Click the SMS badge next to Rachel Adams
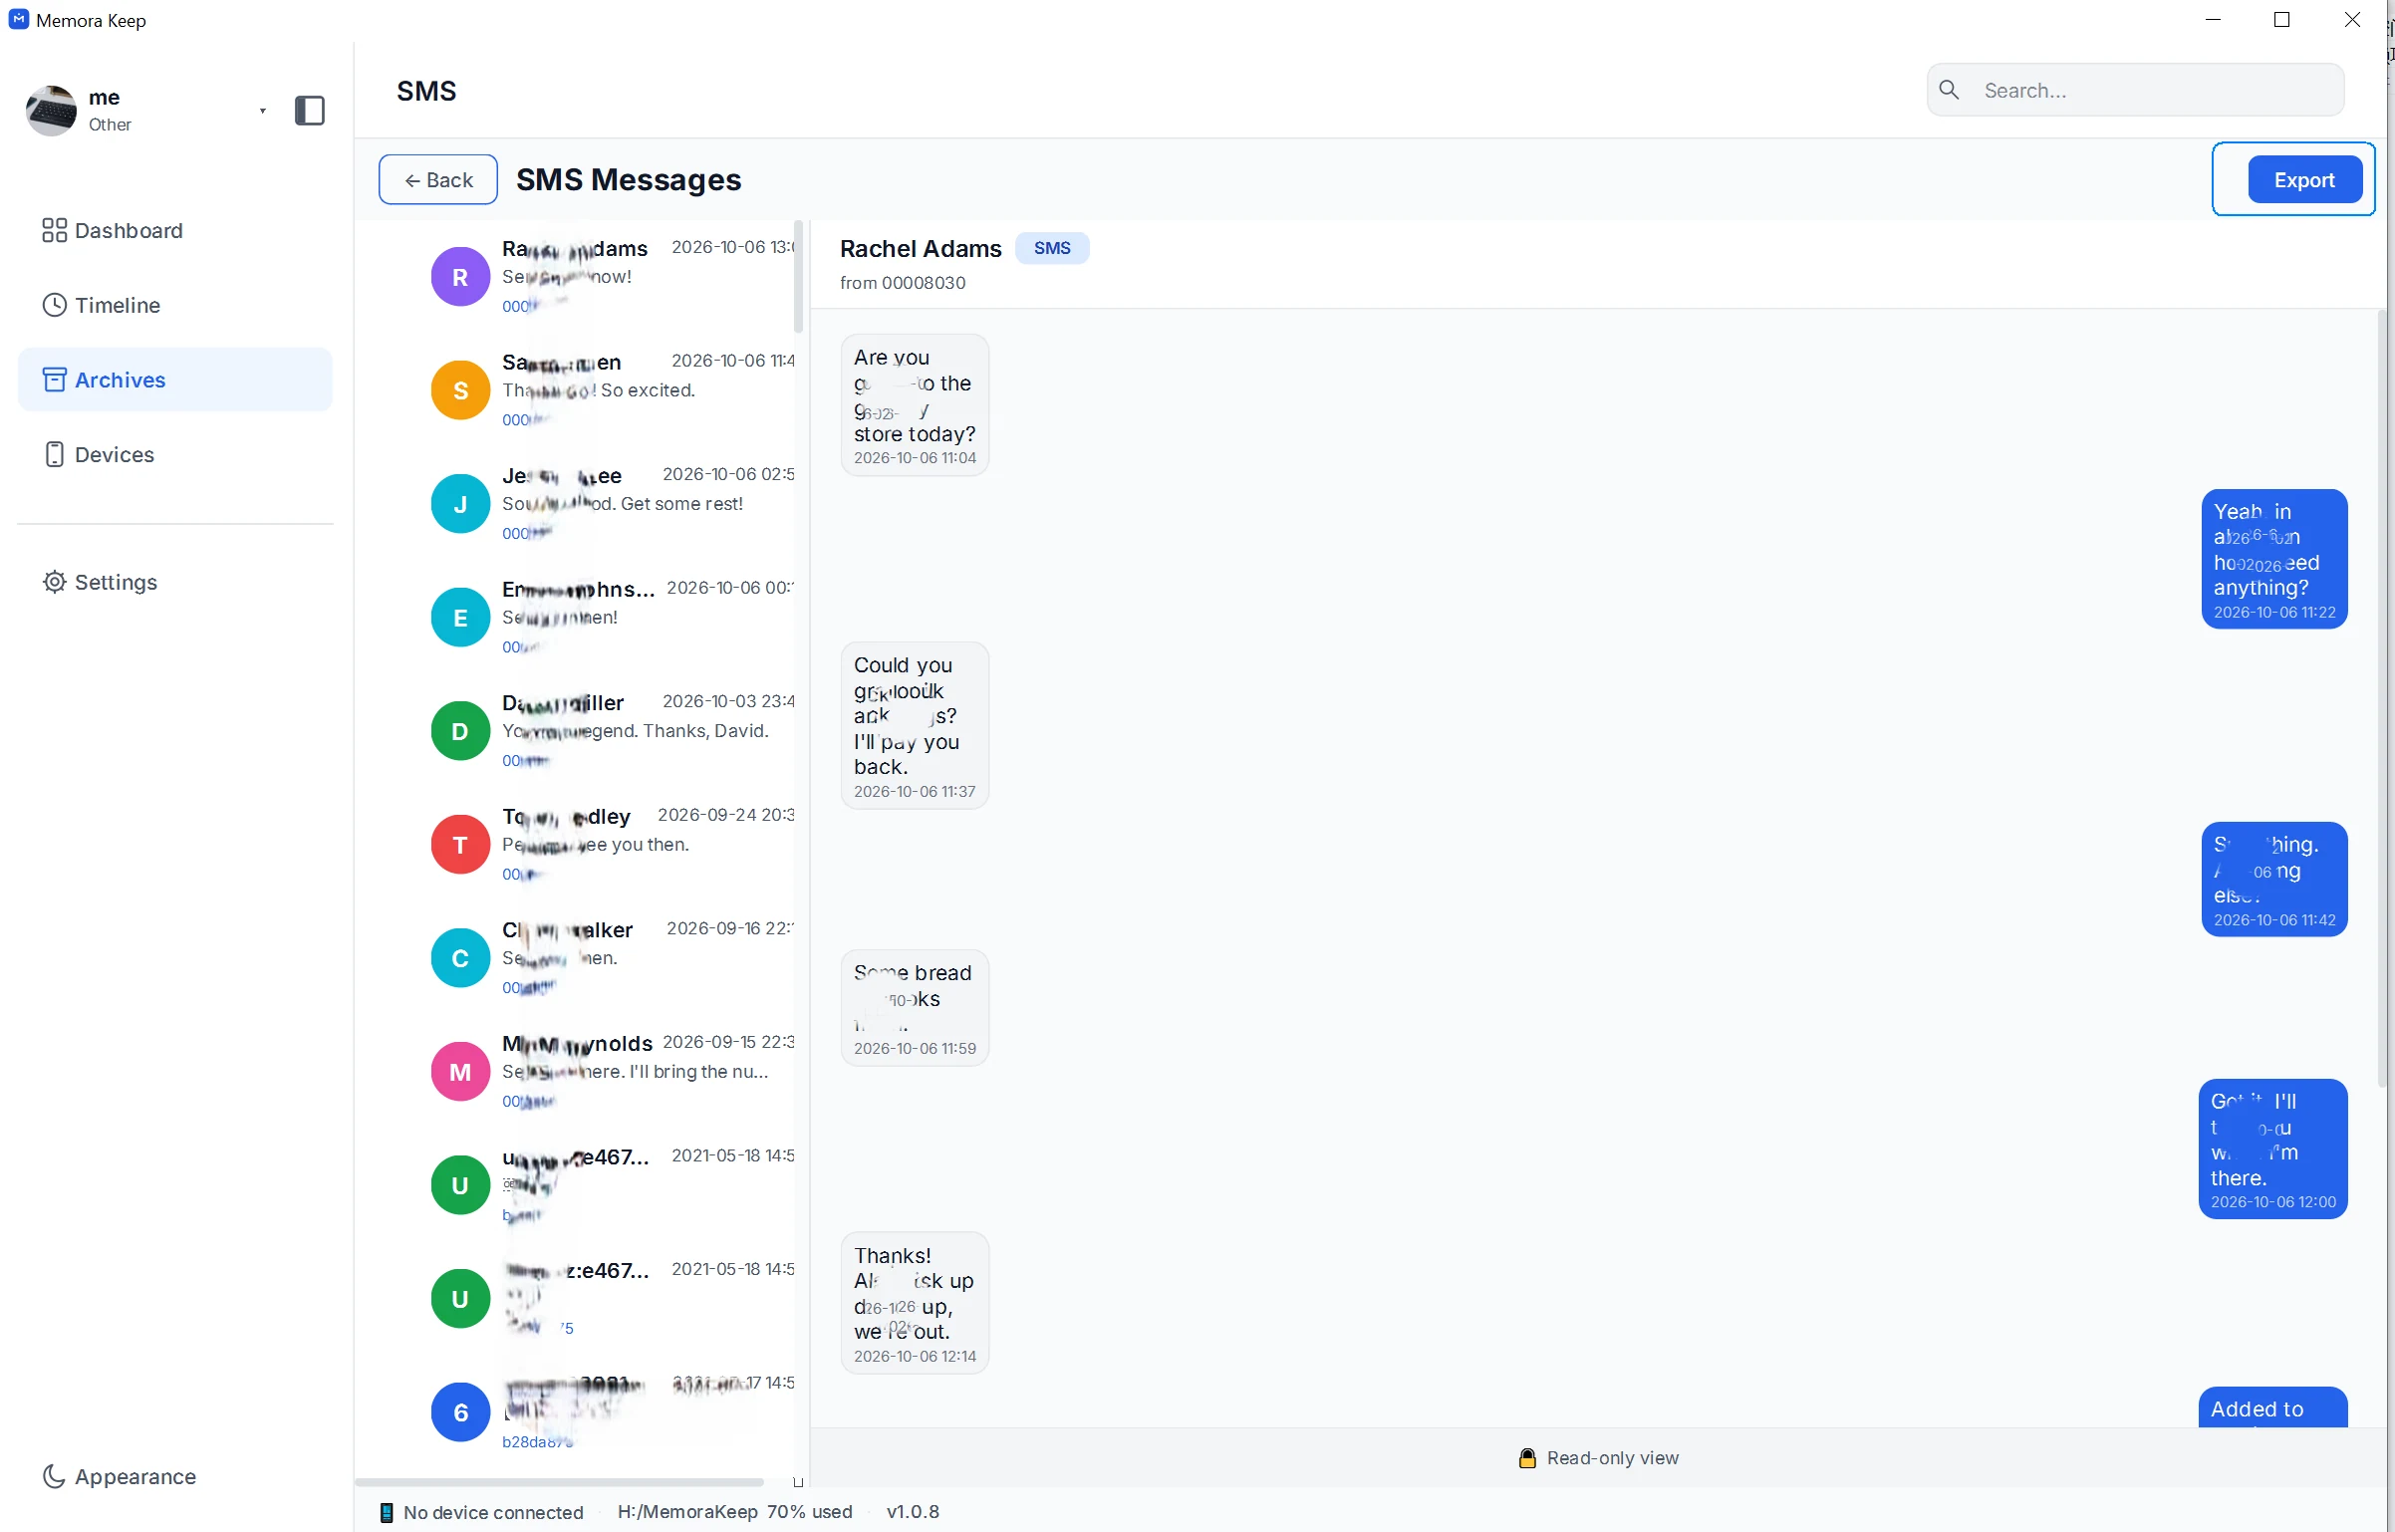 pos(1052,248)
